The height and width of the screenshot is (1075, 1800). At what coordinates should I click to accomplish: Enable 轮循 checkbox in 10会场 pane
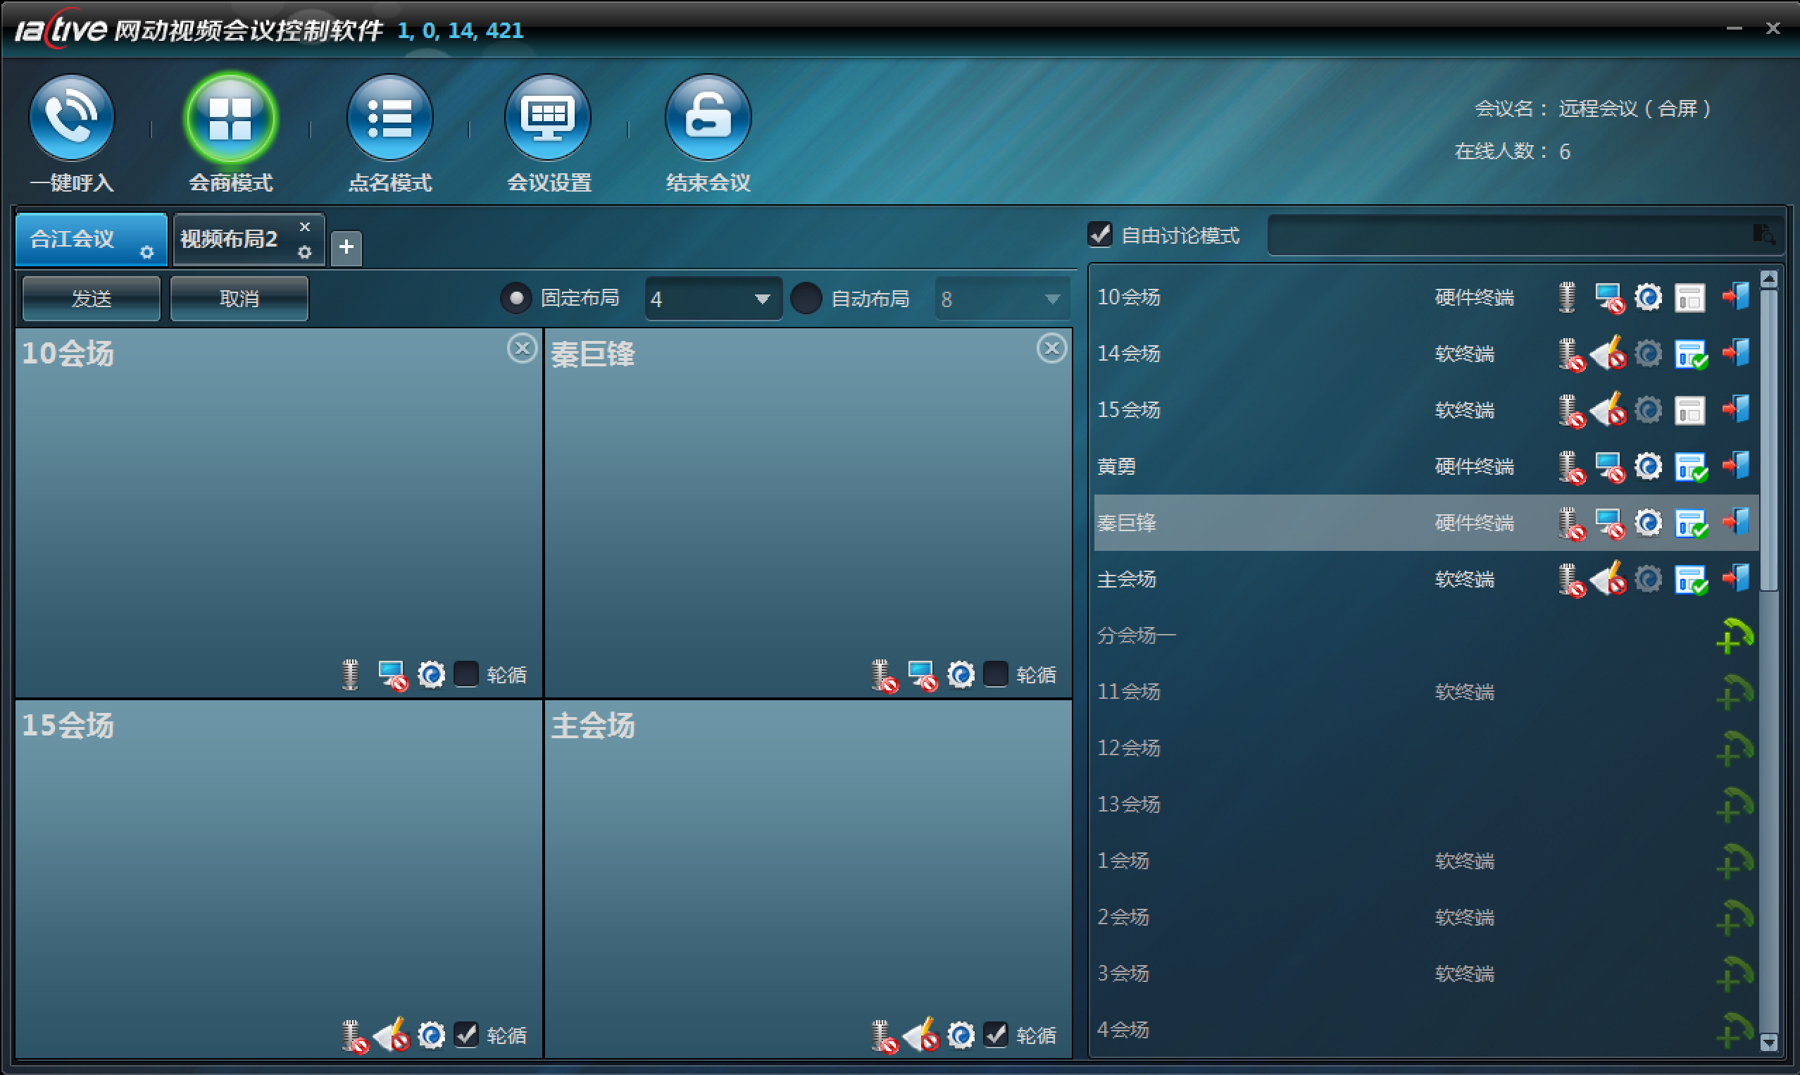[465, 673]
